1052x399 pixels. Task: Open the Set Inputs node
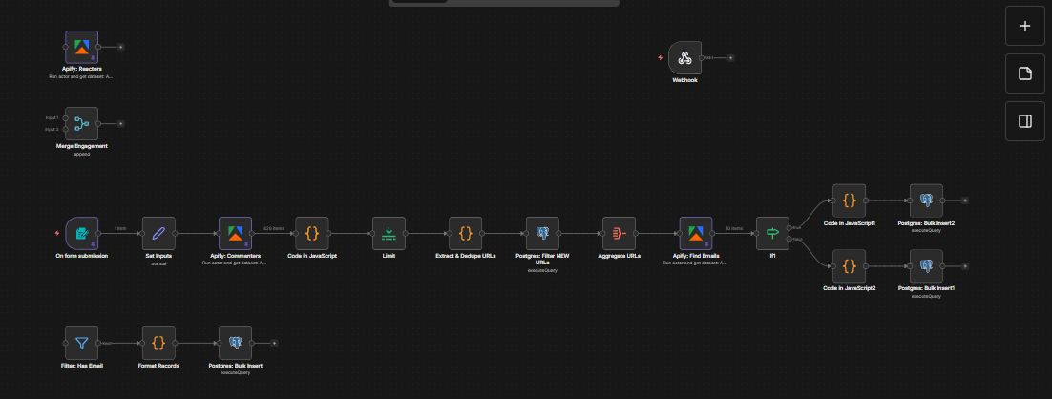click(x=158, y=233)
